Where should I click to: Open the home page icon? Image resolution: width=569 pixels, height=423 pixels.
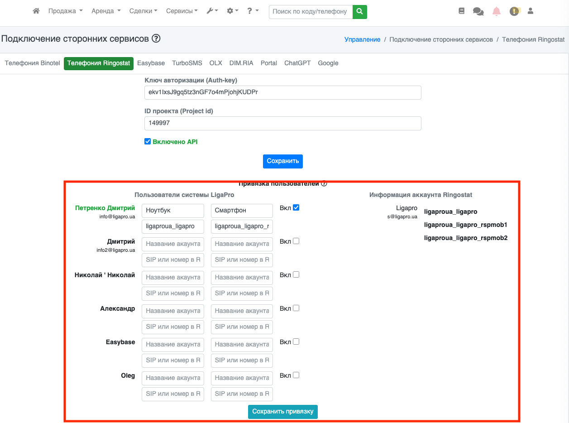[x=36, y=11]
